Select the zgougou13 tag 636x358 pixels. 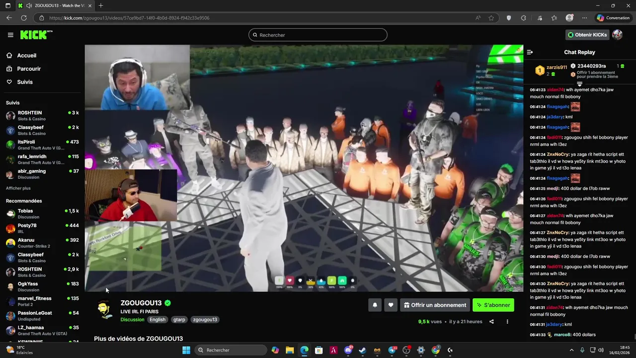pos(205,320)
